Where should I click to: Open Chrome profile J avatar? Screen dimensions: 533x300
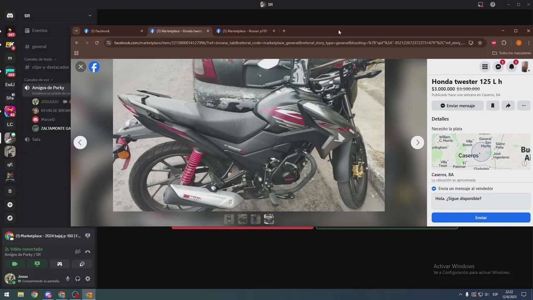point(518,42)
